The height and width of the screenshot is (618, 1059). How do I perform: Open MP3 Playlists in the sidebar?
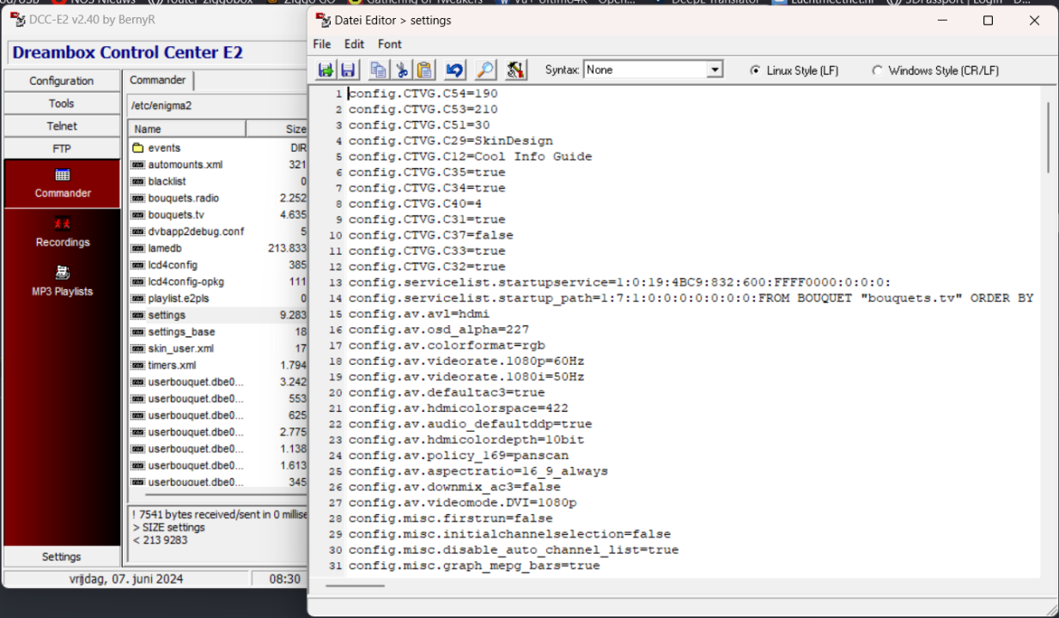pos(62,281)
